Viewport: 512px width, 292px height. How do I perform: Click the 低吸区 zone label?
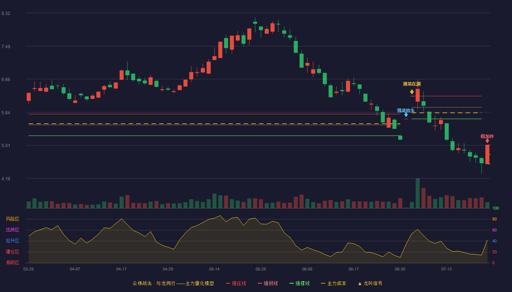(12, 262)
